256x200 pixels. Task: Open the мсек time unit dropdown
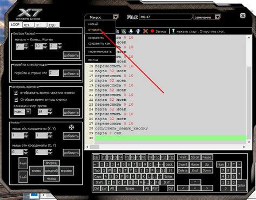coord(28,112)
